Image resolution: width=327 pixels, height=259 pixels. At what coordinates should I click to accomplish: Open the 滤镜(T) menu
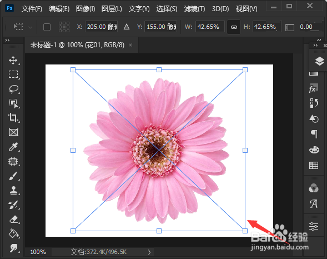point(194,9)
